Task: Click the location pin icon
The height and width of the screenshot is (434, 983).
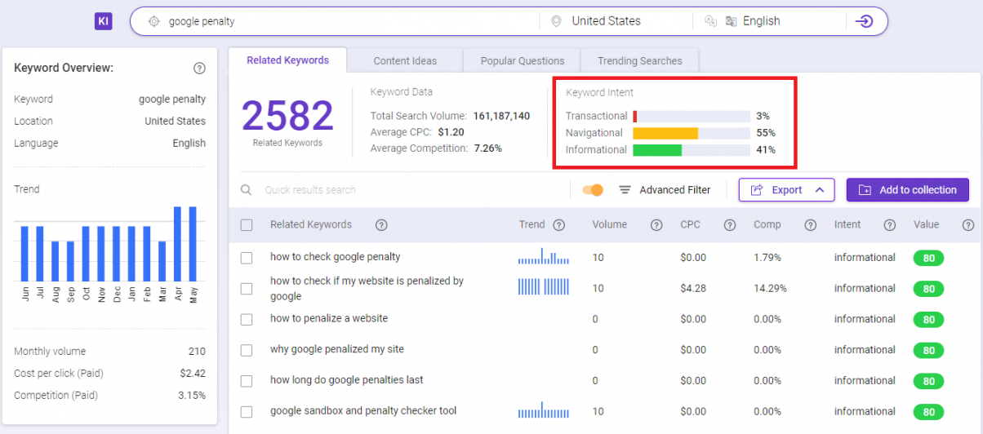Action: pos(556,21)
